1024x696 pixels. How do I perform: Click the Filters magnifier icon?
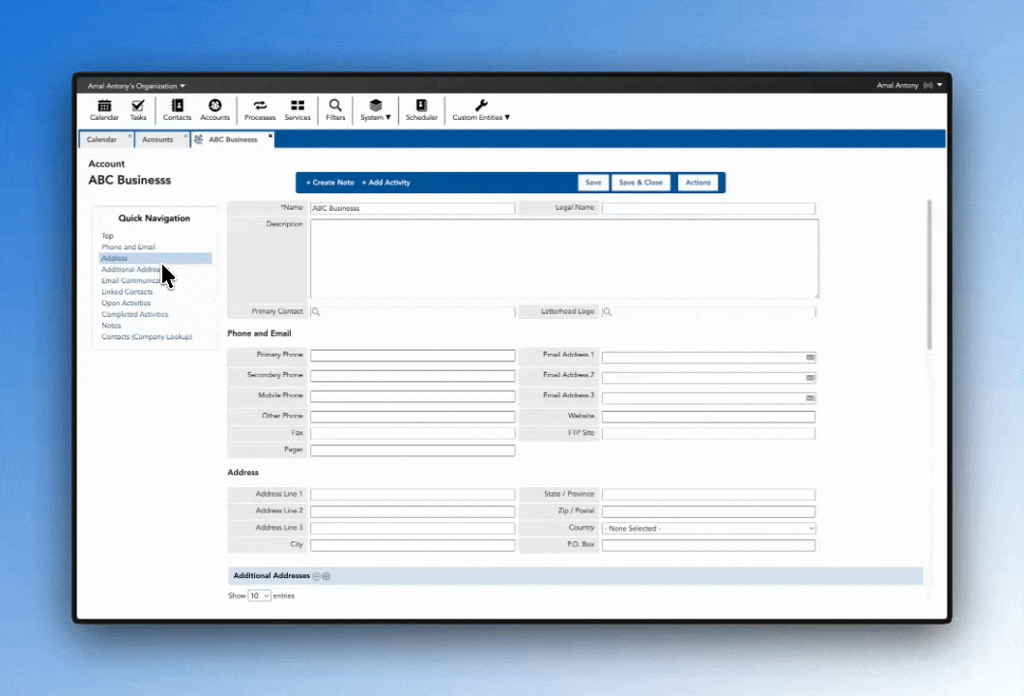coord(335,109)
